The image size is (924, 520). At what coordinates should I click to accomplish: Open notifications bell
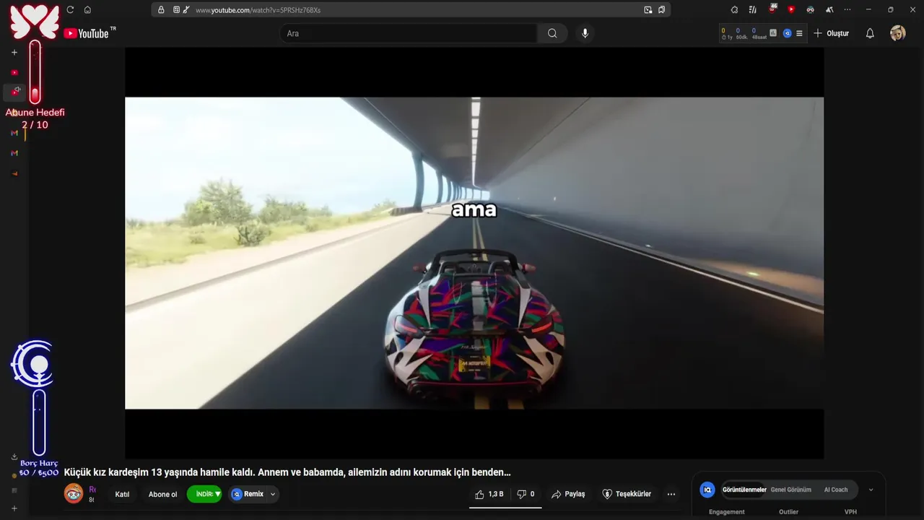pos(870,33)
